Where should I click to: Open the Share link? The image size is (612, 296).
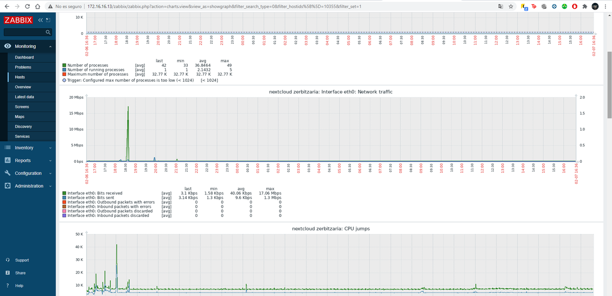[20, 273]
